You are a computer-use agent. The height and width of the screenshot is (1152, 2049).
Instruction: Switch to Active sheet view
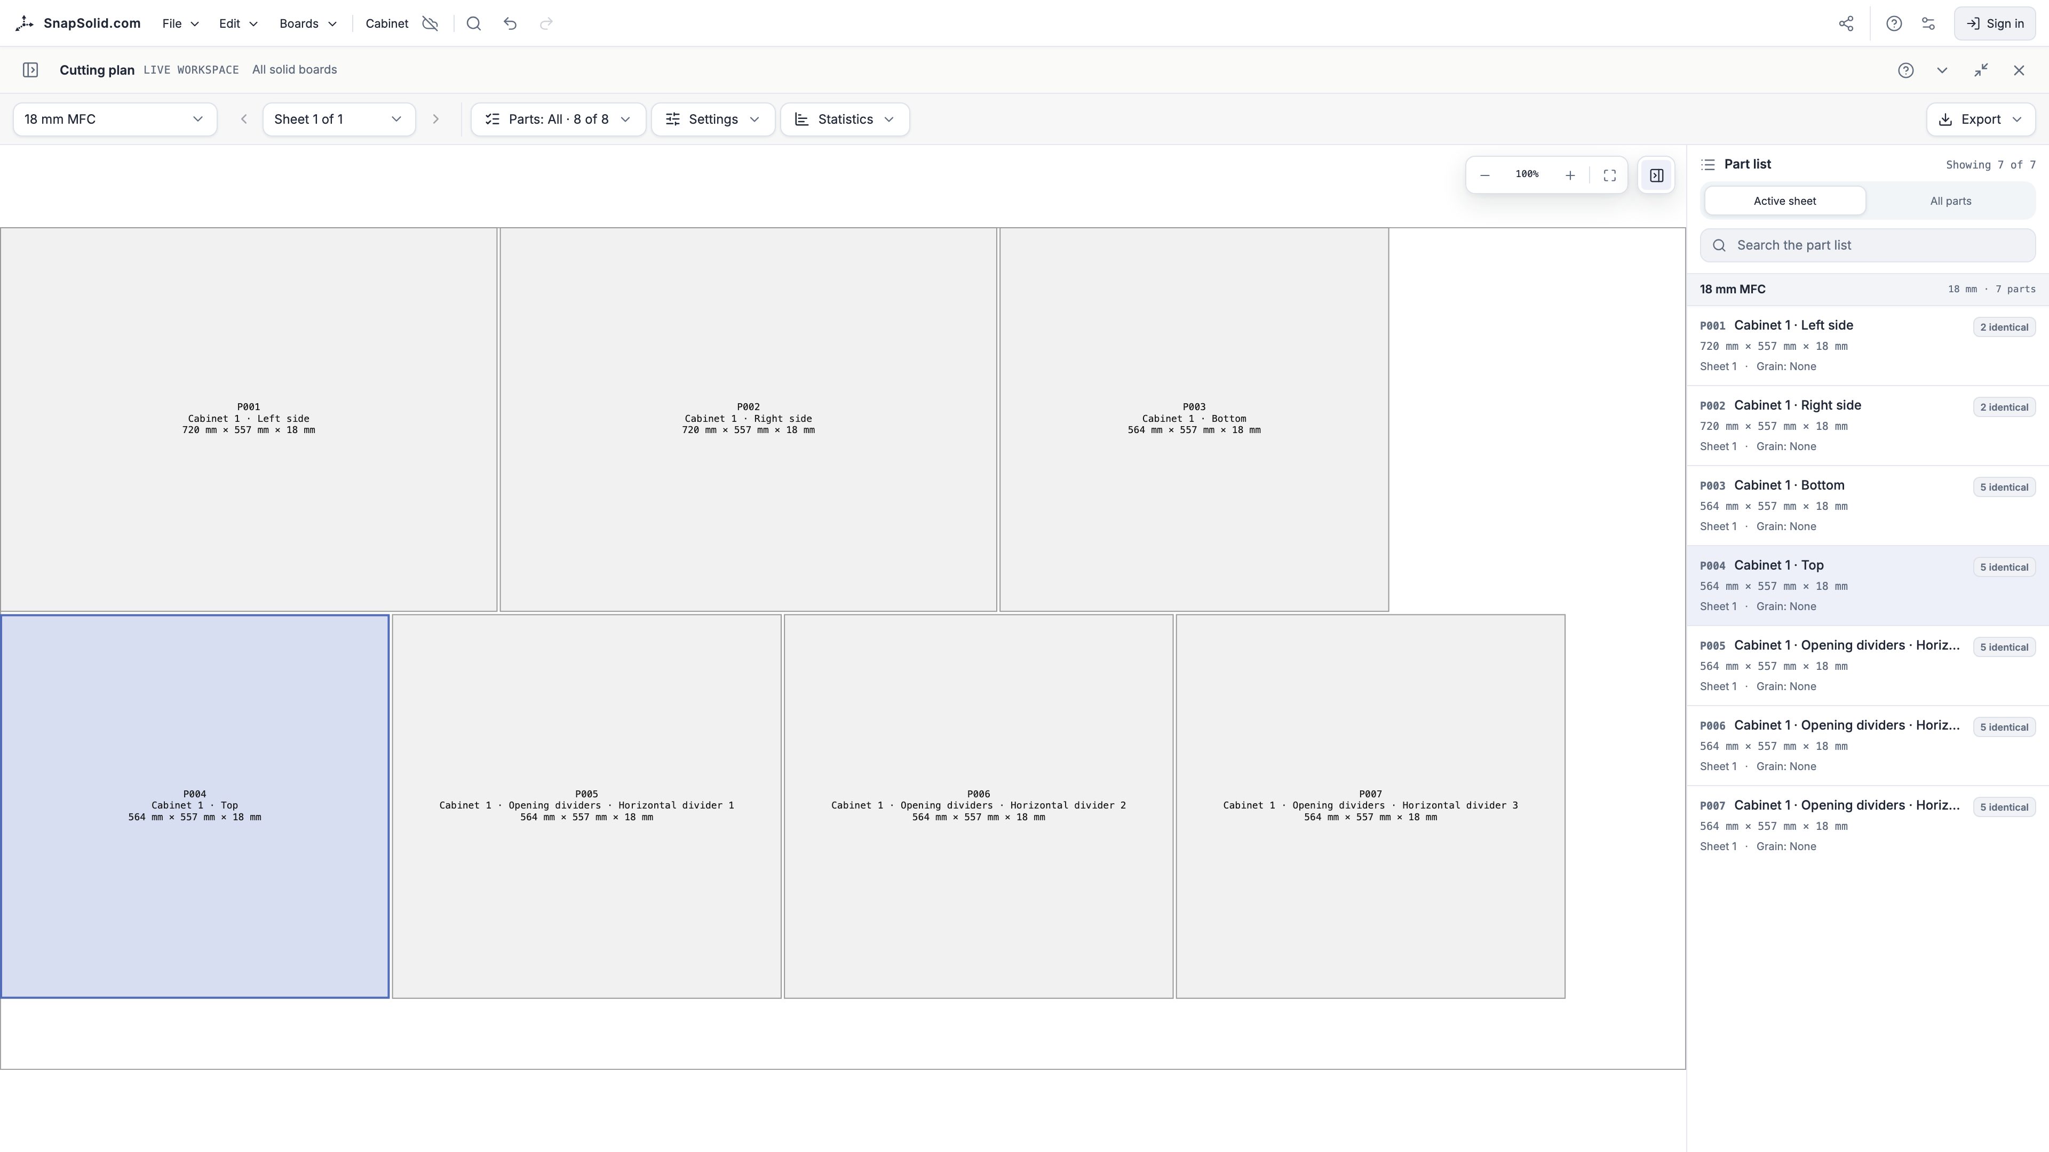click(1785, 201)
